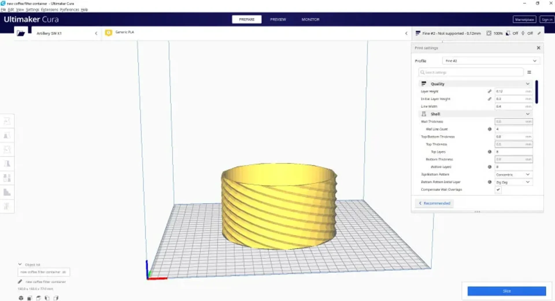Switch to top view cube icon
Image resolution: width=555 pixels, height=301 pixels.
click(38, 298)
